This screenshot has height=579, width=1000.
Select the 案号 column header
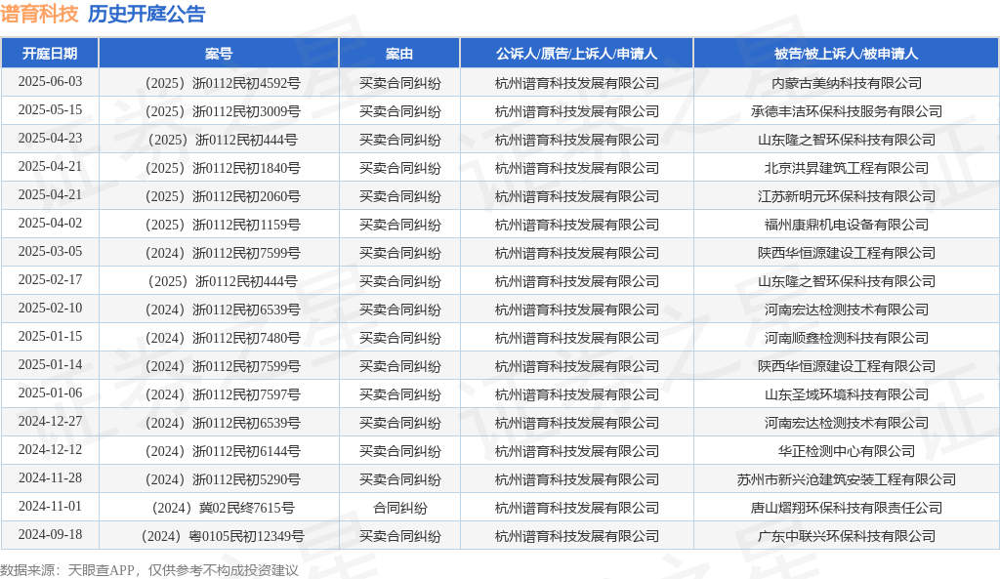coord(219,54)
